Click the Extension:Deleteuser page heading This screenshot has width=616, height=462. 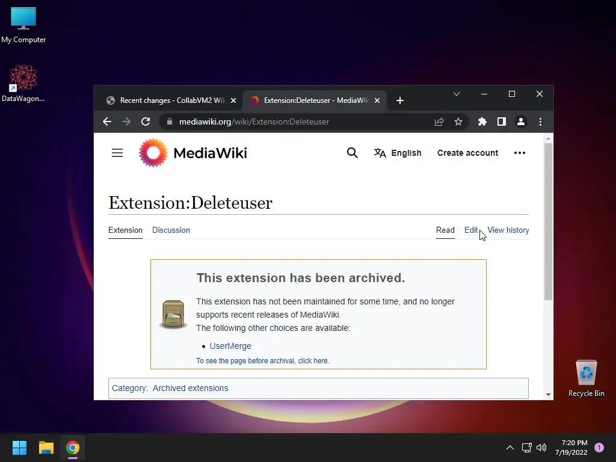(190, 203)
